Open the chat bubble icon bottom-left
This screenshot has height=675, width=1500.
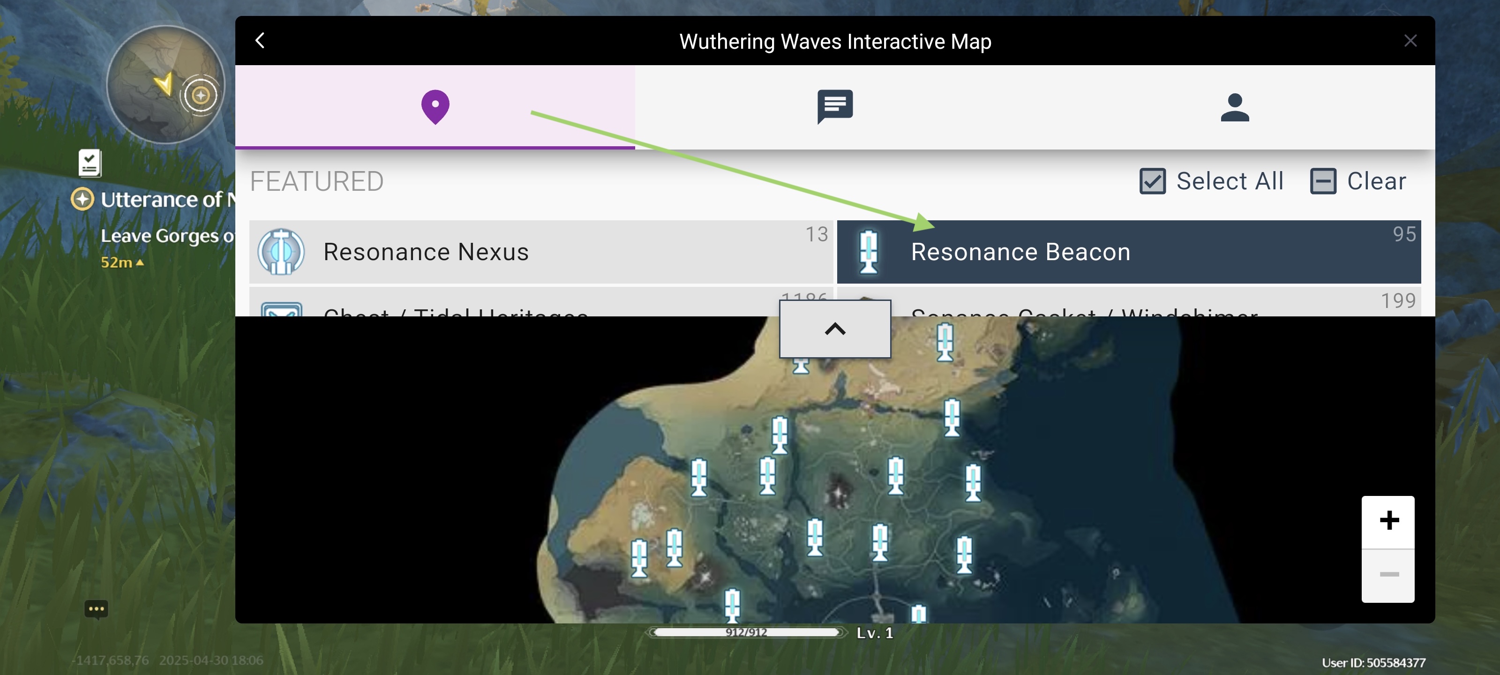[96, 609]
